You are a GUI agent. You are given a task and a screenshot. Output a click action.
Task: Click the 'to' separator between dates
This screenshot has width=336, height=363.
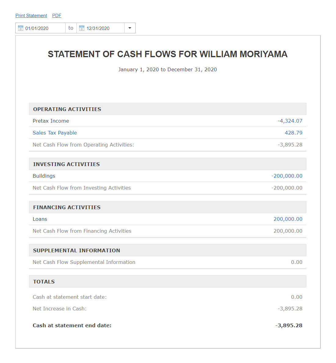[71, 28]
